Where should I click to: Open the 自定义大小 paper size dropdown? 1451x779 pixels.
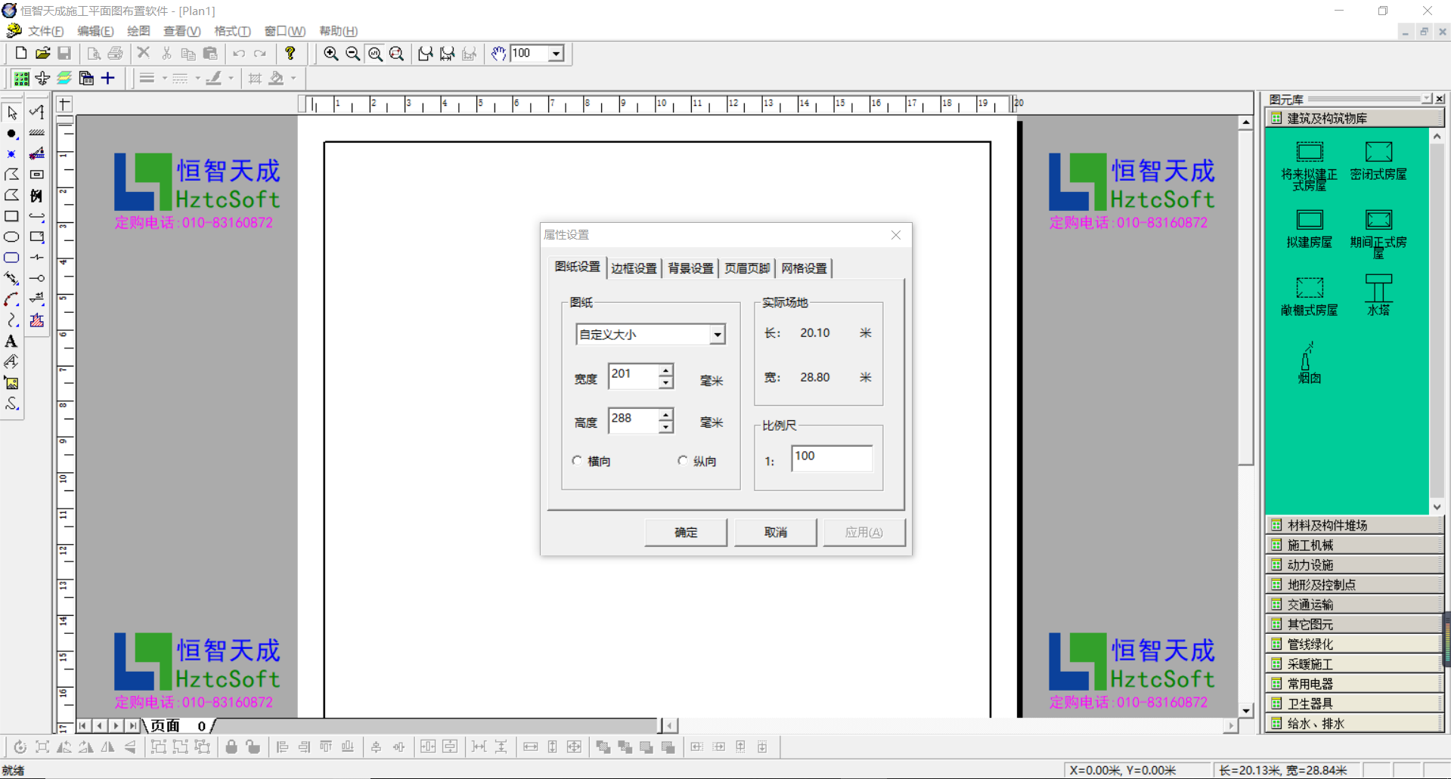click(x=717, y=335)
